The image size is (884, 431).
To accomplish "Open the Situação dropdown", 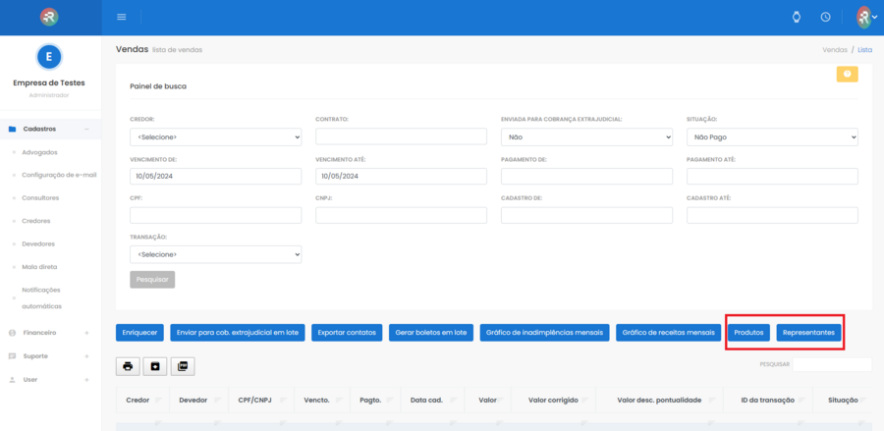I will (x=772, y=136).
